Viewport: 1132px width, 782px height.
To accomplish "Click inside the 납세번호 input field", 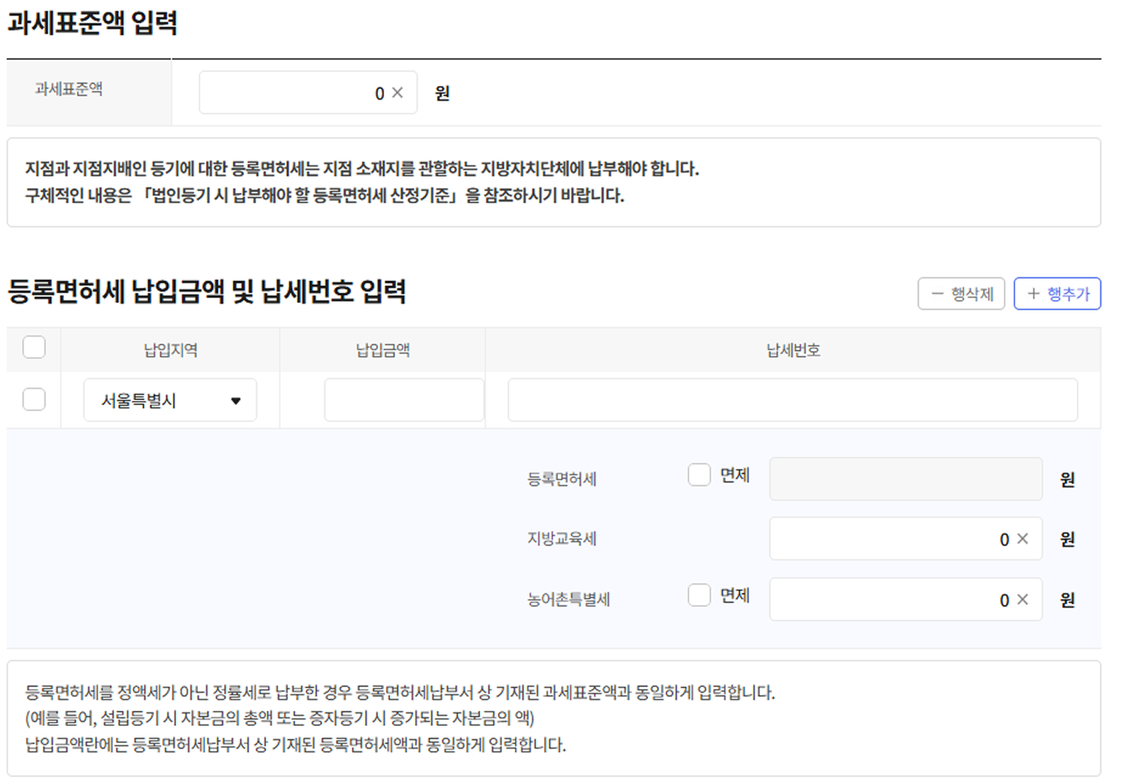I will point(791,400).
